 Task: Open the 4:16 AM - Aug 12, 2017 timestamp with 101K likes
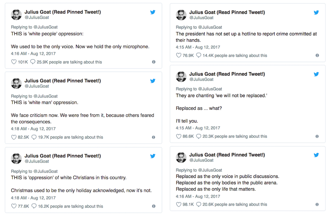coord(33,54)
